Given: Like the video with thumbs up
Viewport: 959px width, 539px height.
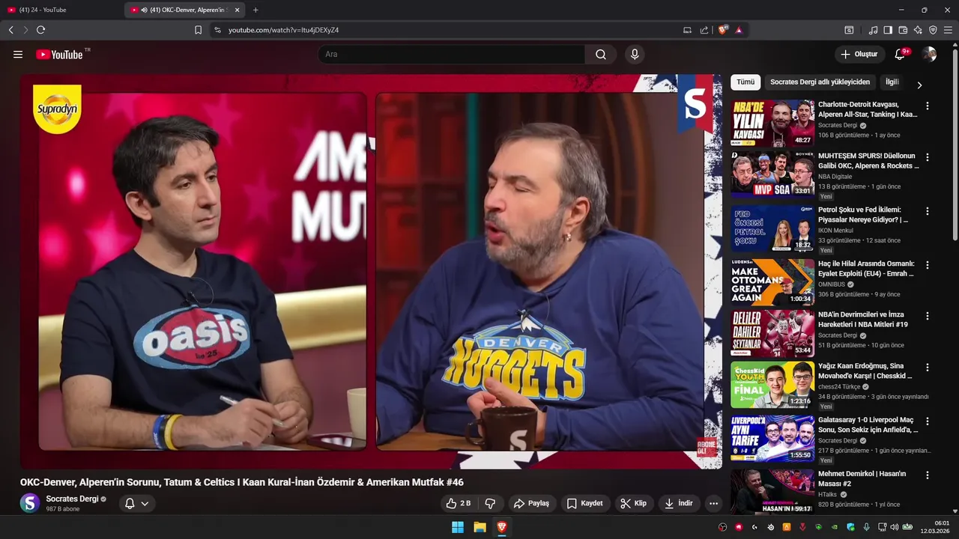Looking at the screenshot, I should (459, 503).
